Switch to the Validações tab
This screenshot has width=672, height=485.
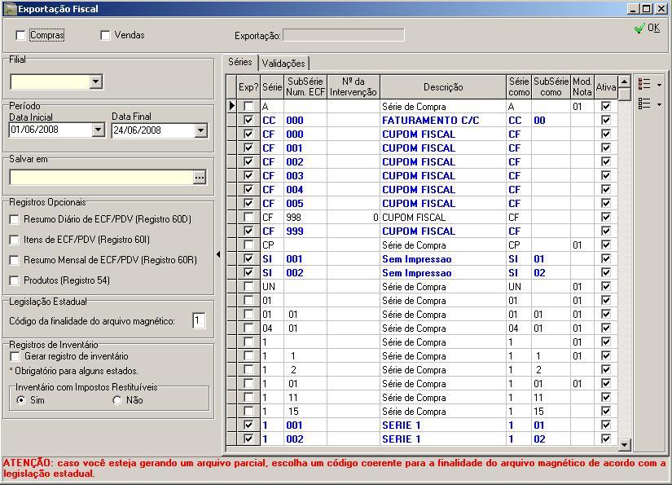(283, 63)
